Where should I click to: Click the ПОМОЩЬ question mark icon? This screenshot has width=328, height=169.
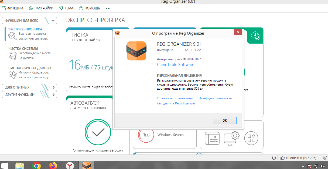click(x=81, y=8)
